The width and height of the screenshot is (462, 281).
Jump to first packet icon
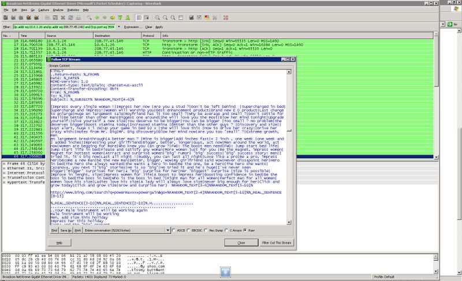tap(120, 18)
